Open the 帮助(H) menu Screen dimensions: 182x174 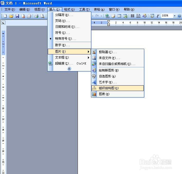129,10
